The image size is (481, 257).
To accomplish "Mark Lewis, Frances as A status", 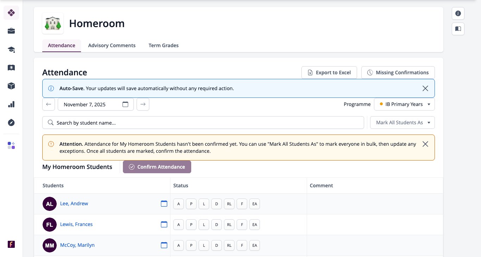I will click(x=179, y=225).
